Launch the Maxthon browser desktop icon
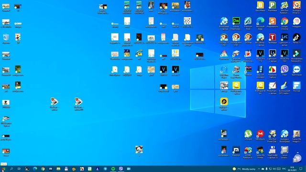Image resolution: width=306 pixels, height=172 pixels. click(x=236, y=151)
